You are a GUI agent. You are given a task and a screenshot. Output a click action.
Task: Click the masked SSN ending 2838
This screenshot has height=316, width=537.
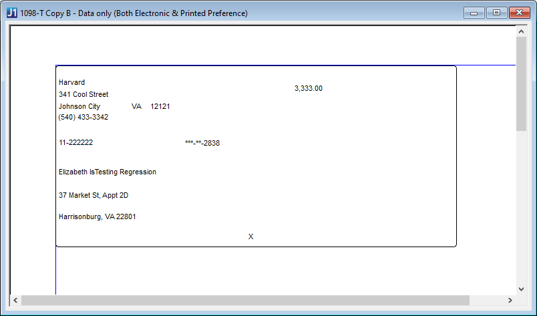point(202,143)
